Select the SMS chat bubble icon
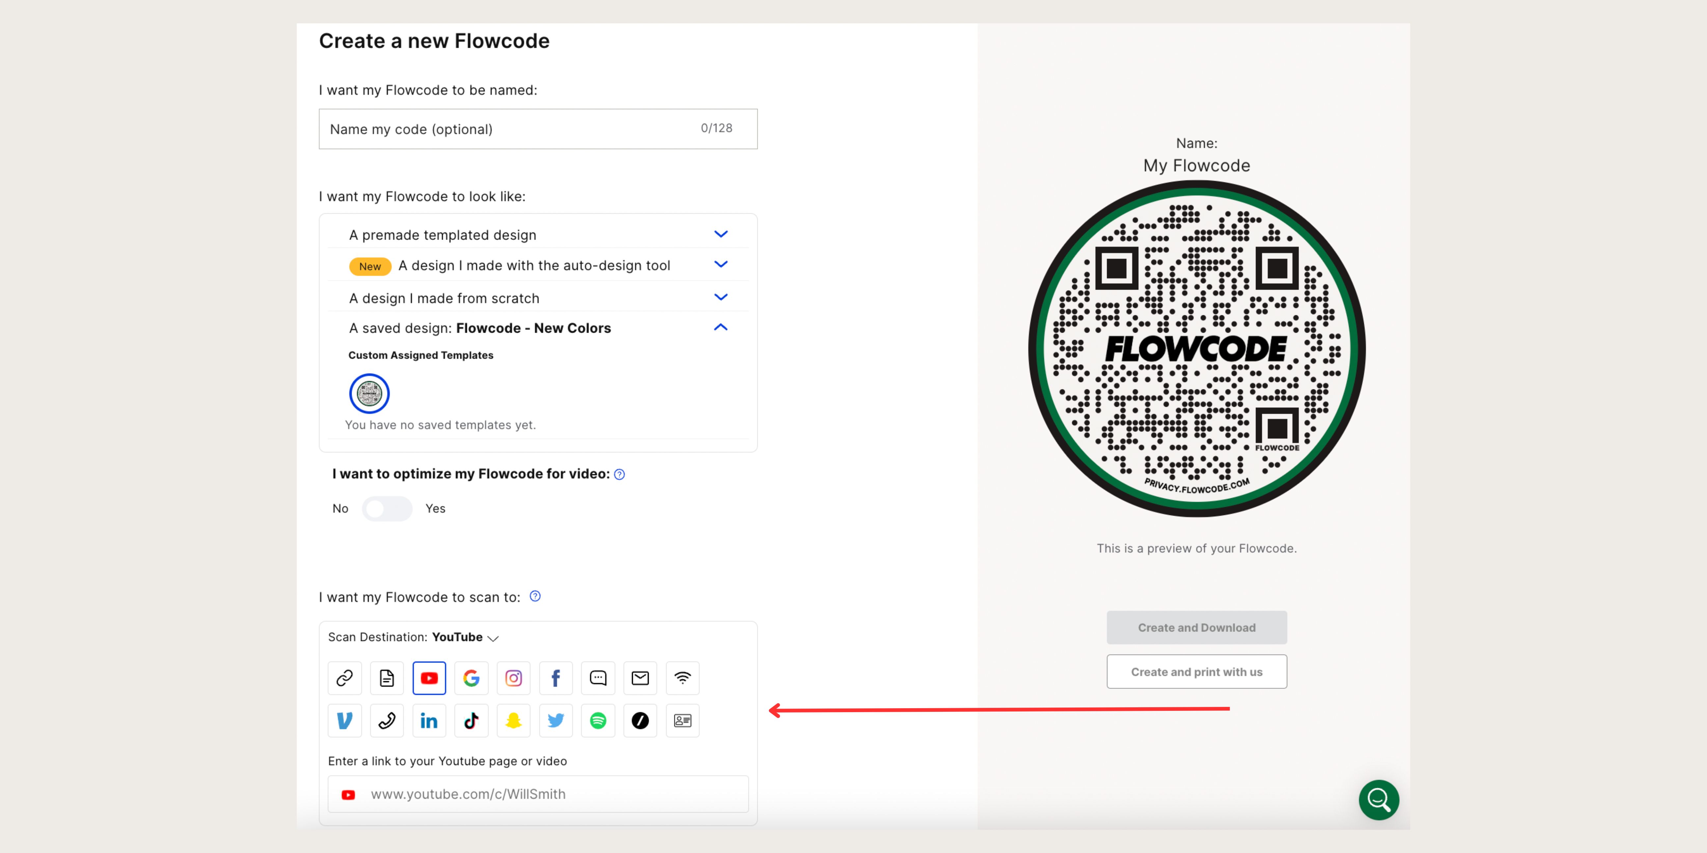This screenshot has width=1707, height=853. 598,678
